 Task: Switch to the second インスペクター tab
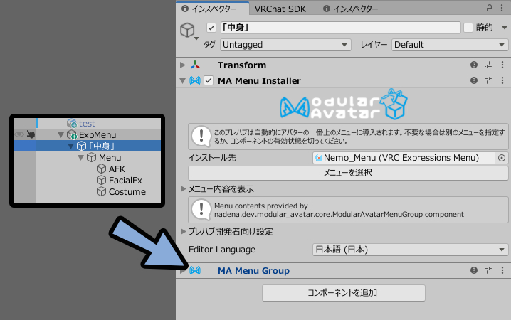[350, 9]
